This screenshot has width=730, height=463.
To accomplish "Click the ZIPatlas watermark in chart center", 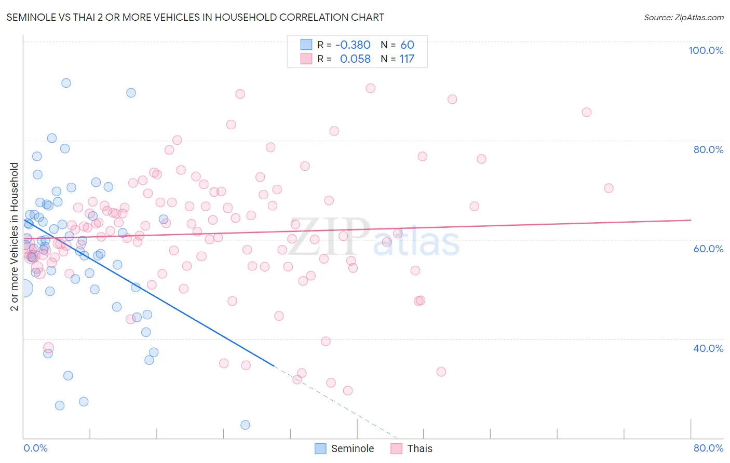I will [374, 237].
